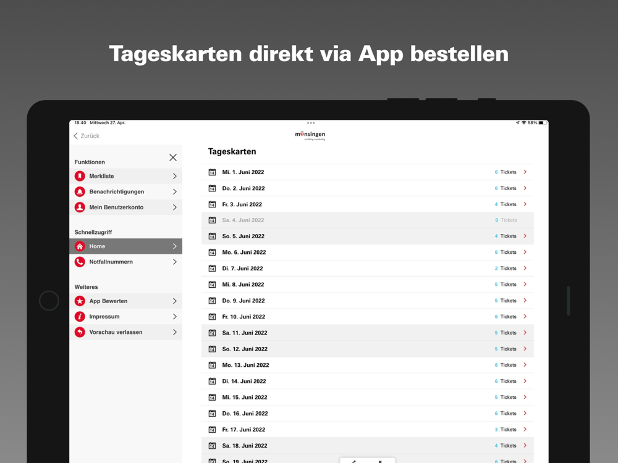Open the Mein Benutzerkonto menu entry
Image resolution: width=618 pixels, height=463 pixels.
coord(125,207)
